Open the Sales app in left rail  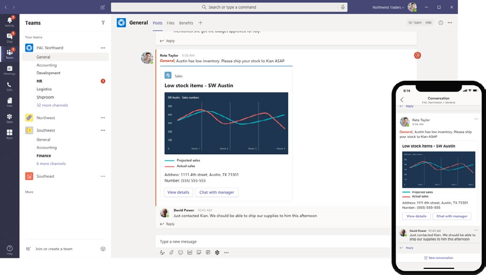point(9,118)
